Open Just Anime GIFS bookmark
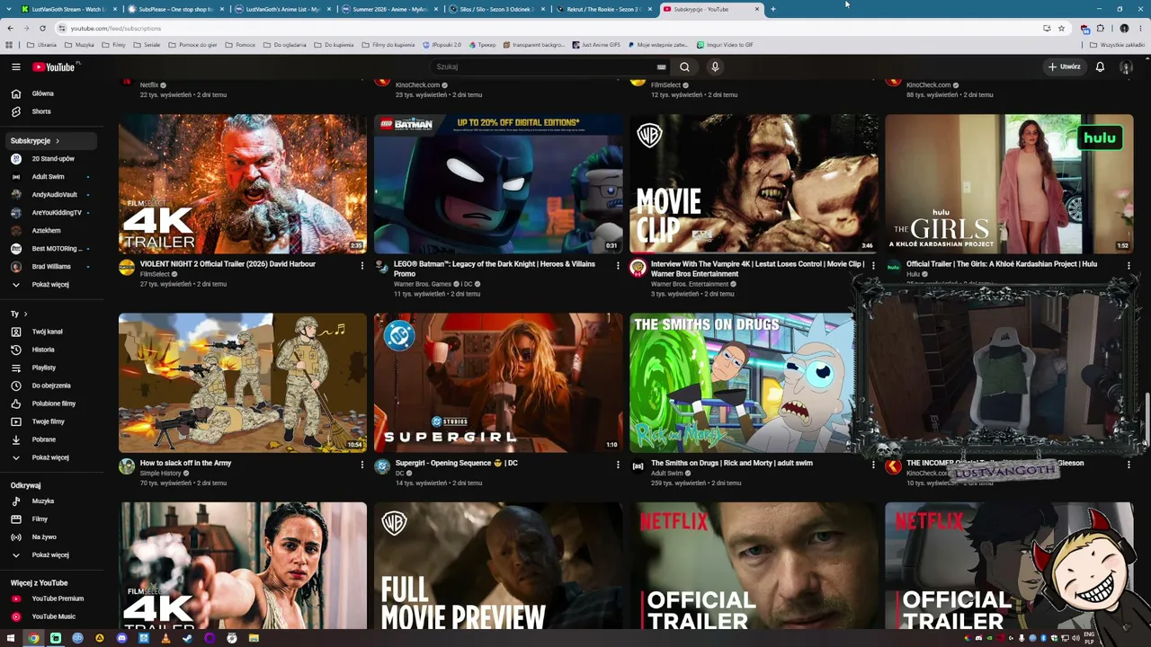This screenshot has width=1151, height=647. 595,45
